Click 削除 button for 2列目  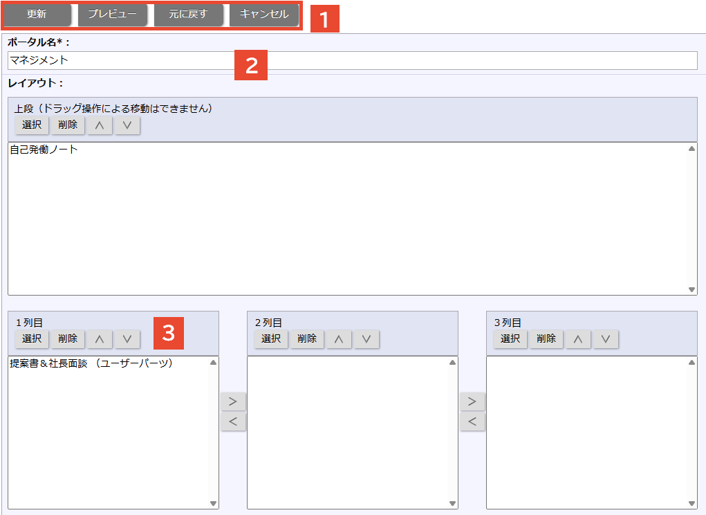pos(307,339)
